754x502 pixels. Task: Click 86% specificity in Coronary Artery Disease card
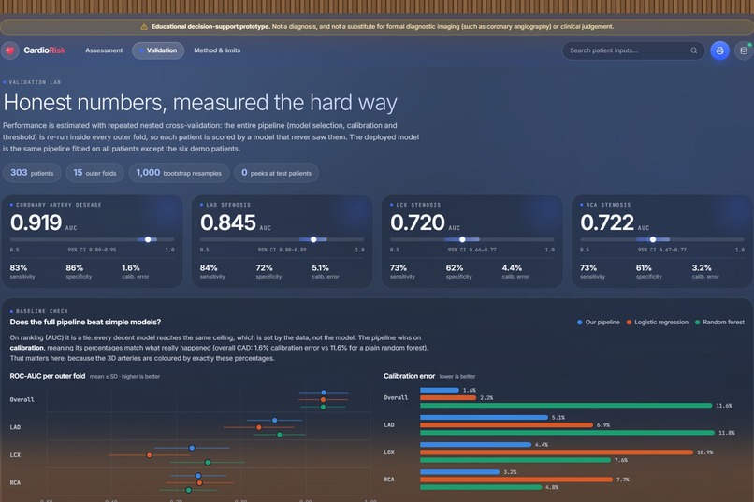(79, 271)
